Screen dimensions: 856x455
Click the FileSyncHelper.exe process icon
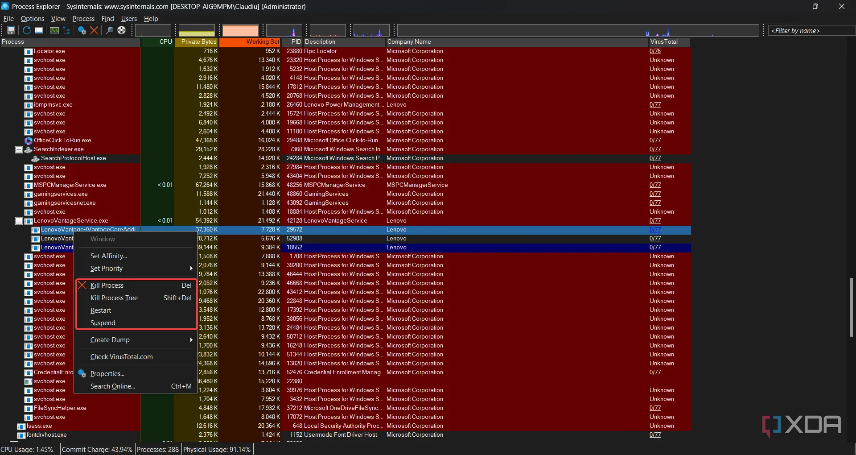29,408
